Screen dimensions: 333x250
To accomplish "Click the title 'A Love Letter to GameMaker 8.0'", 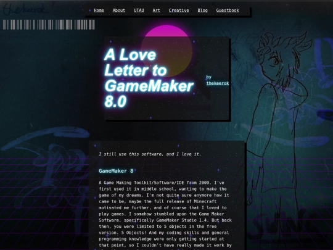I will click(x=149, y=78).
